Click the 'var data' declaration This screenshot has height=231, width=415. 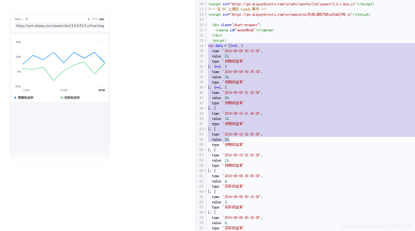(x=215, y=46)
